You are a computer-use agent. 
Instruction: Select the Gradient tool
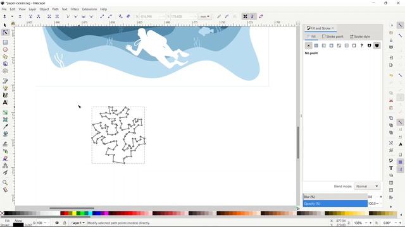tap(5, 112)
